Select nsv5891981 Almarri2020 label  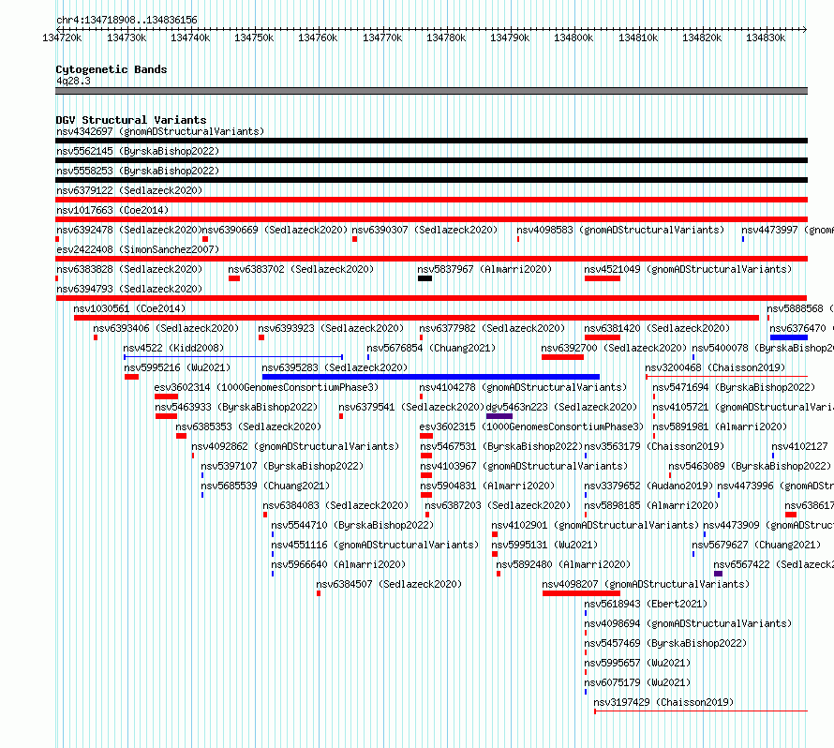(x=721, y=426)
